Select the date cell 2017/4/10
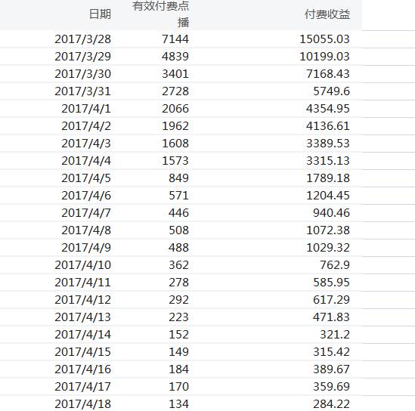415x411 pixels. [83, 265]
